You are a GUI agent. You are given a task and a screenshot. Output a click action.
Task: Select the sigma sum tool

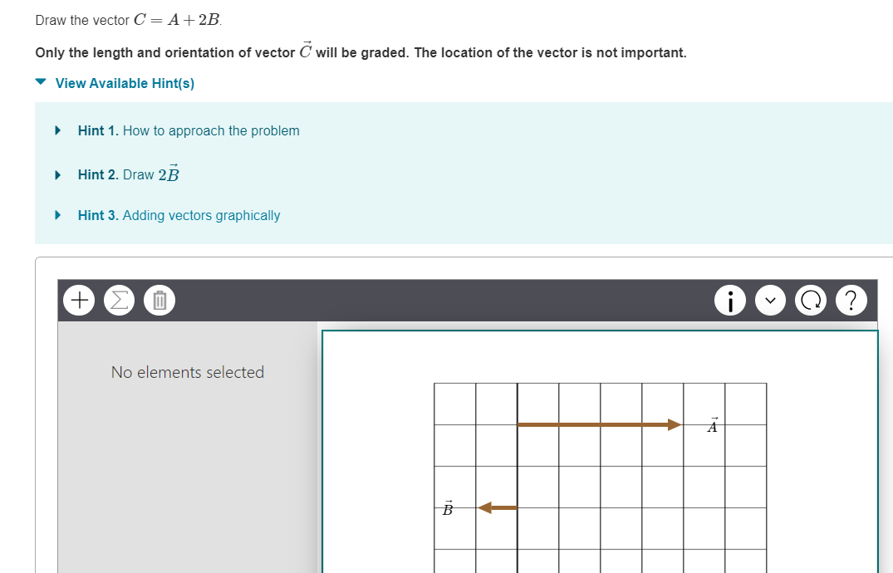[119, 300]
